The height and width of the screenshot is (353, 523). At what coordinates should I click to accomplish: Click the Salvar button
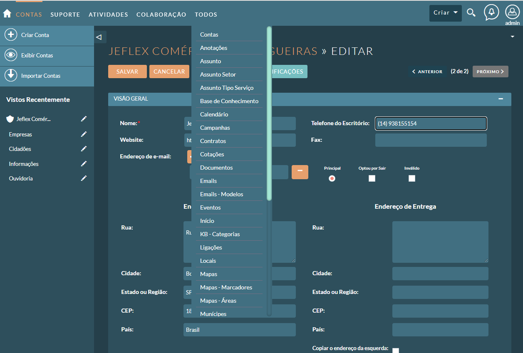point(127,72)
